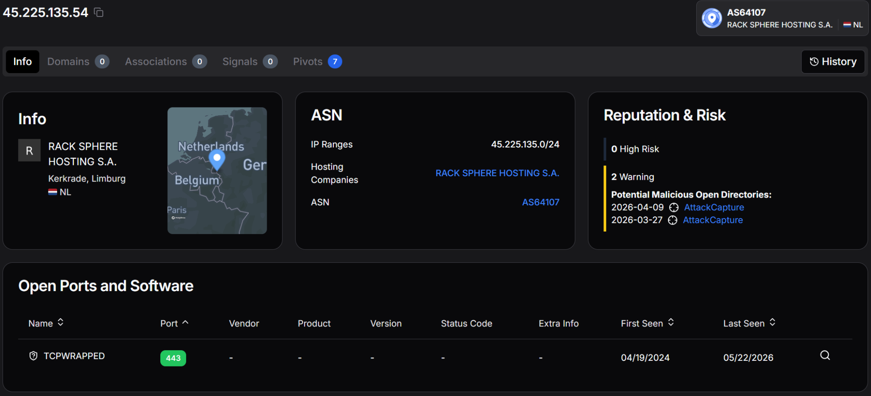Click the First Seen date 04/19/2024
This screenshot has width=871, height=396.
pyautogui.click(x=645, y=358)
